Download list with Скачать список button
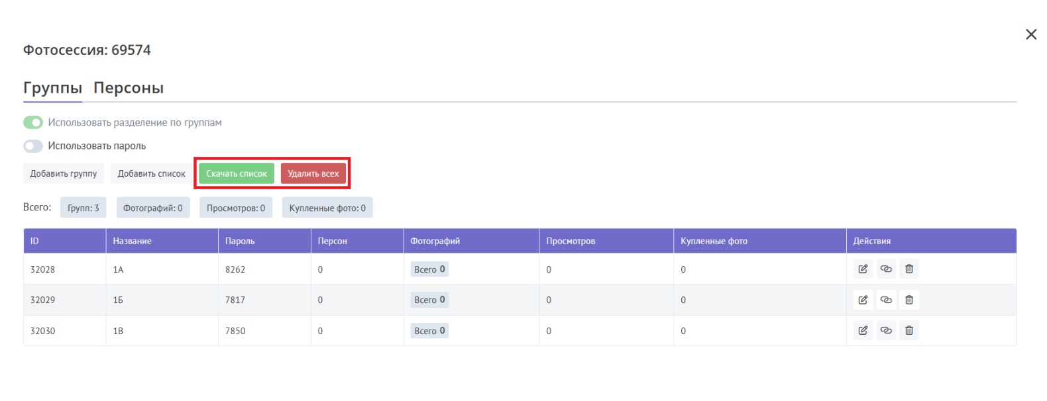This screenshot has width=1047, height=401. tap(237, 173)
